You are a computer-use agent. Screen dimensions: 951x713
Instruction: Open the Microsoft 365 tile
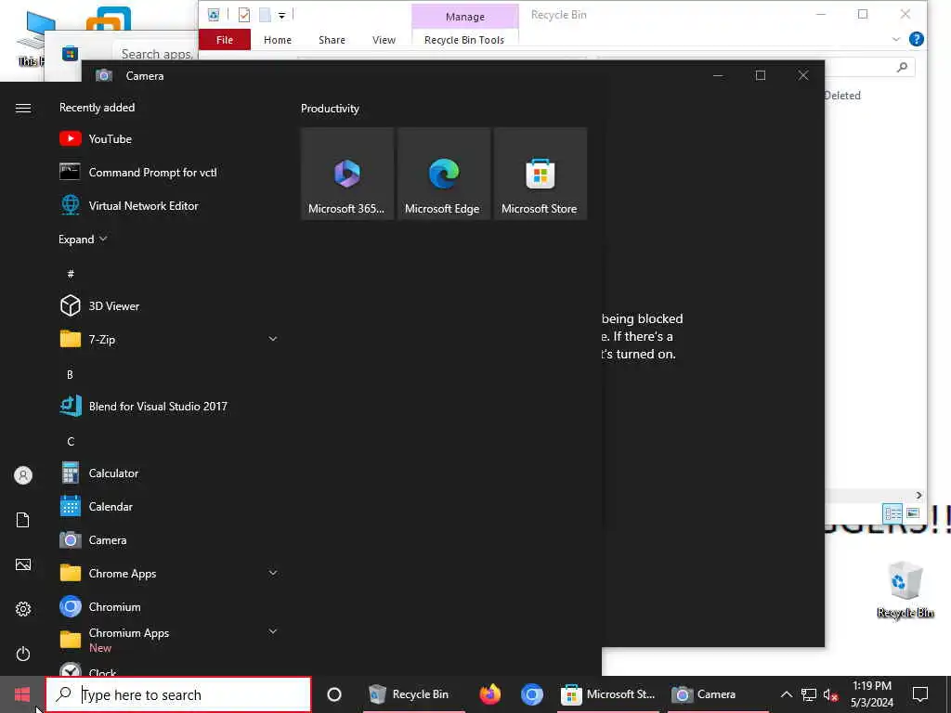347,174
